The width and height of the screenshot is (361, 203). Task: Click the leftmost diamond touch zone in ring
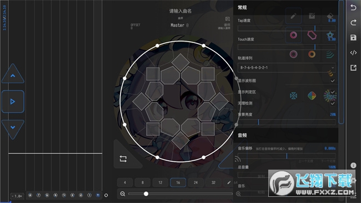[x=142, y=101]
